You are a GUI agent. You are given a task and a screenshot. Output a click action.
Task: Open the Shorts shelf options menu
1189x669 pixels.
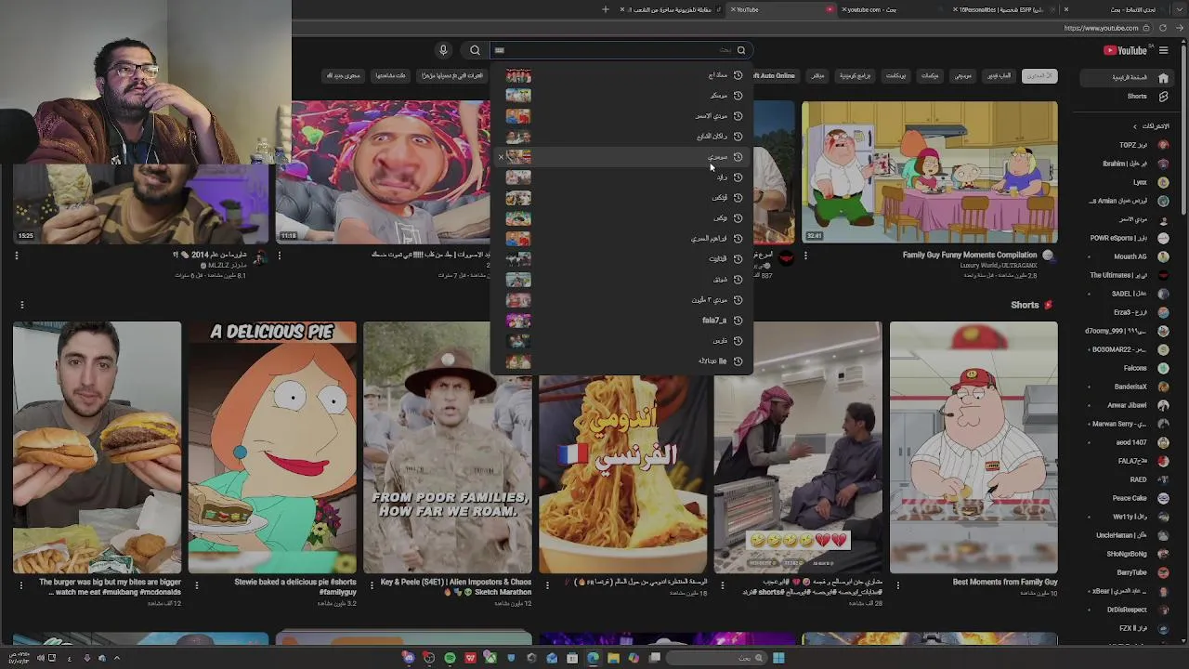(x=21, y=305)
